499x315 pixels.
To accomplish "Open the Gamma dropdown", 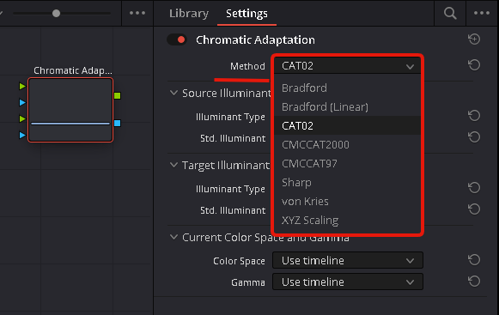I will (x=348, y=282).
